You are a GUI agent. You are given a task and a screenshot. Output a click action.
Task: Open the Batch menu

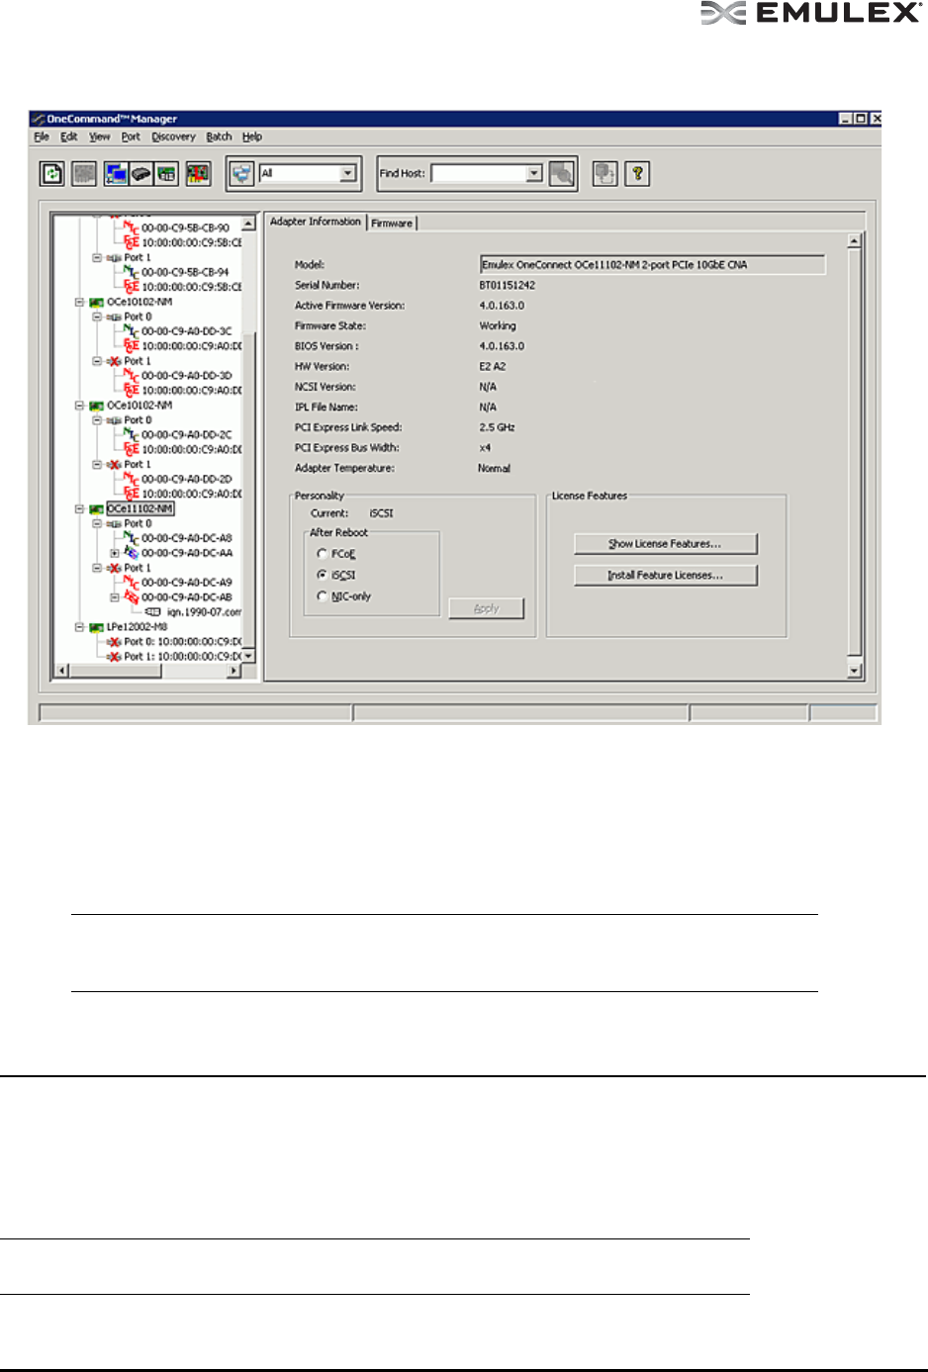(x=219, y=137)
